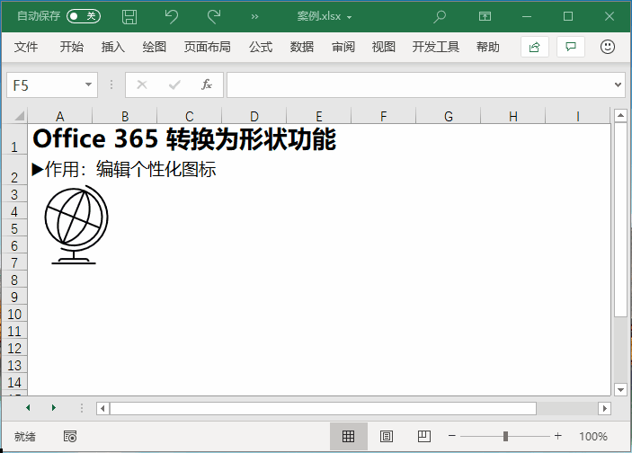Click the 100% zoom level button
Screen dimensions: 632x453
(x=593, y=436)
